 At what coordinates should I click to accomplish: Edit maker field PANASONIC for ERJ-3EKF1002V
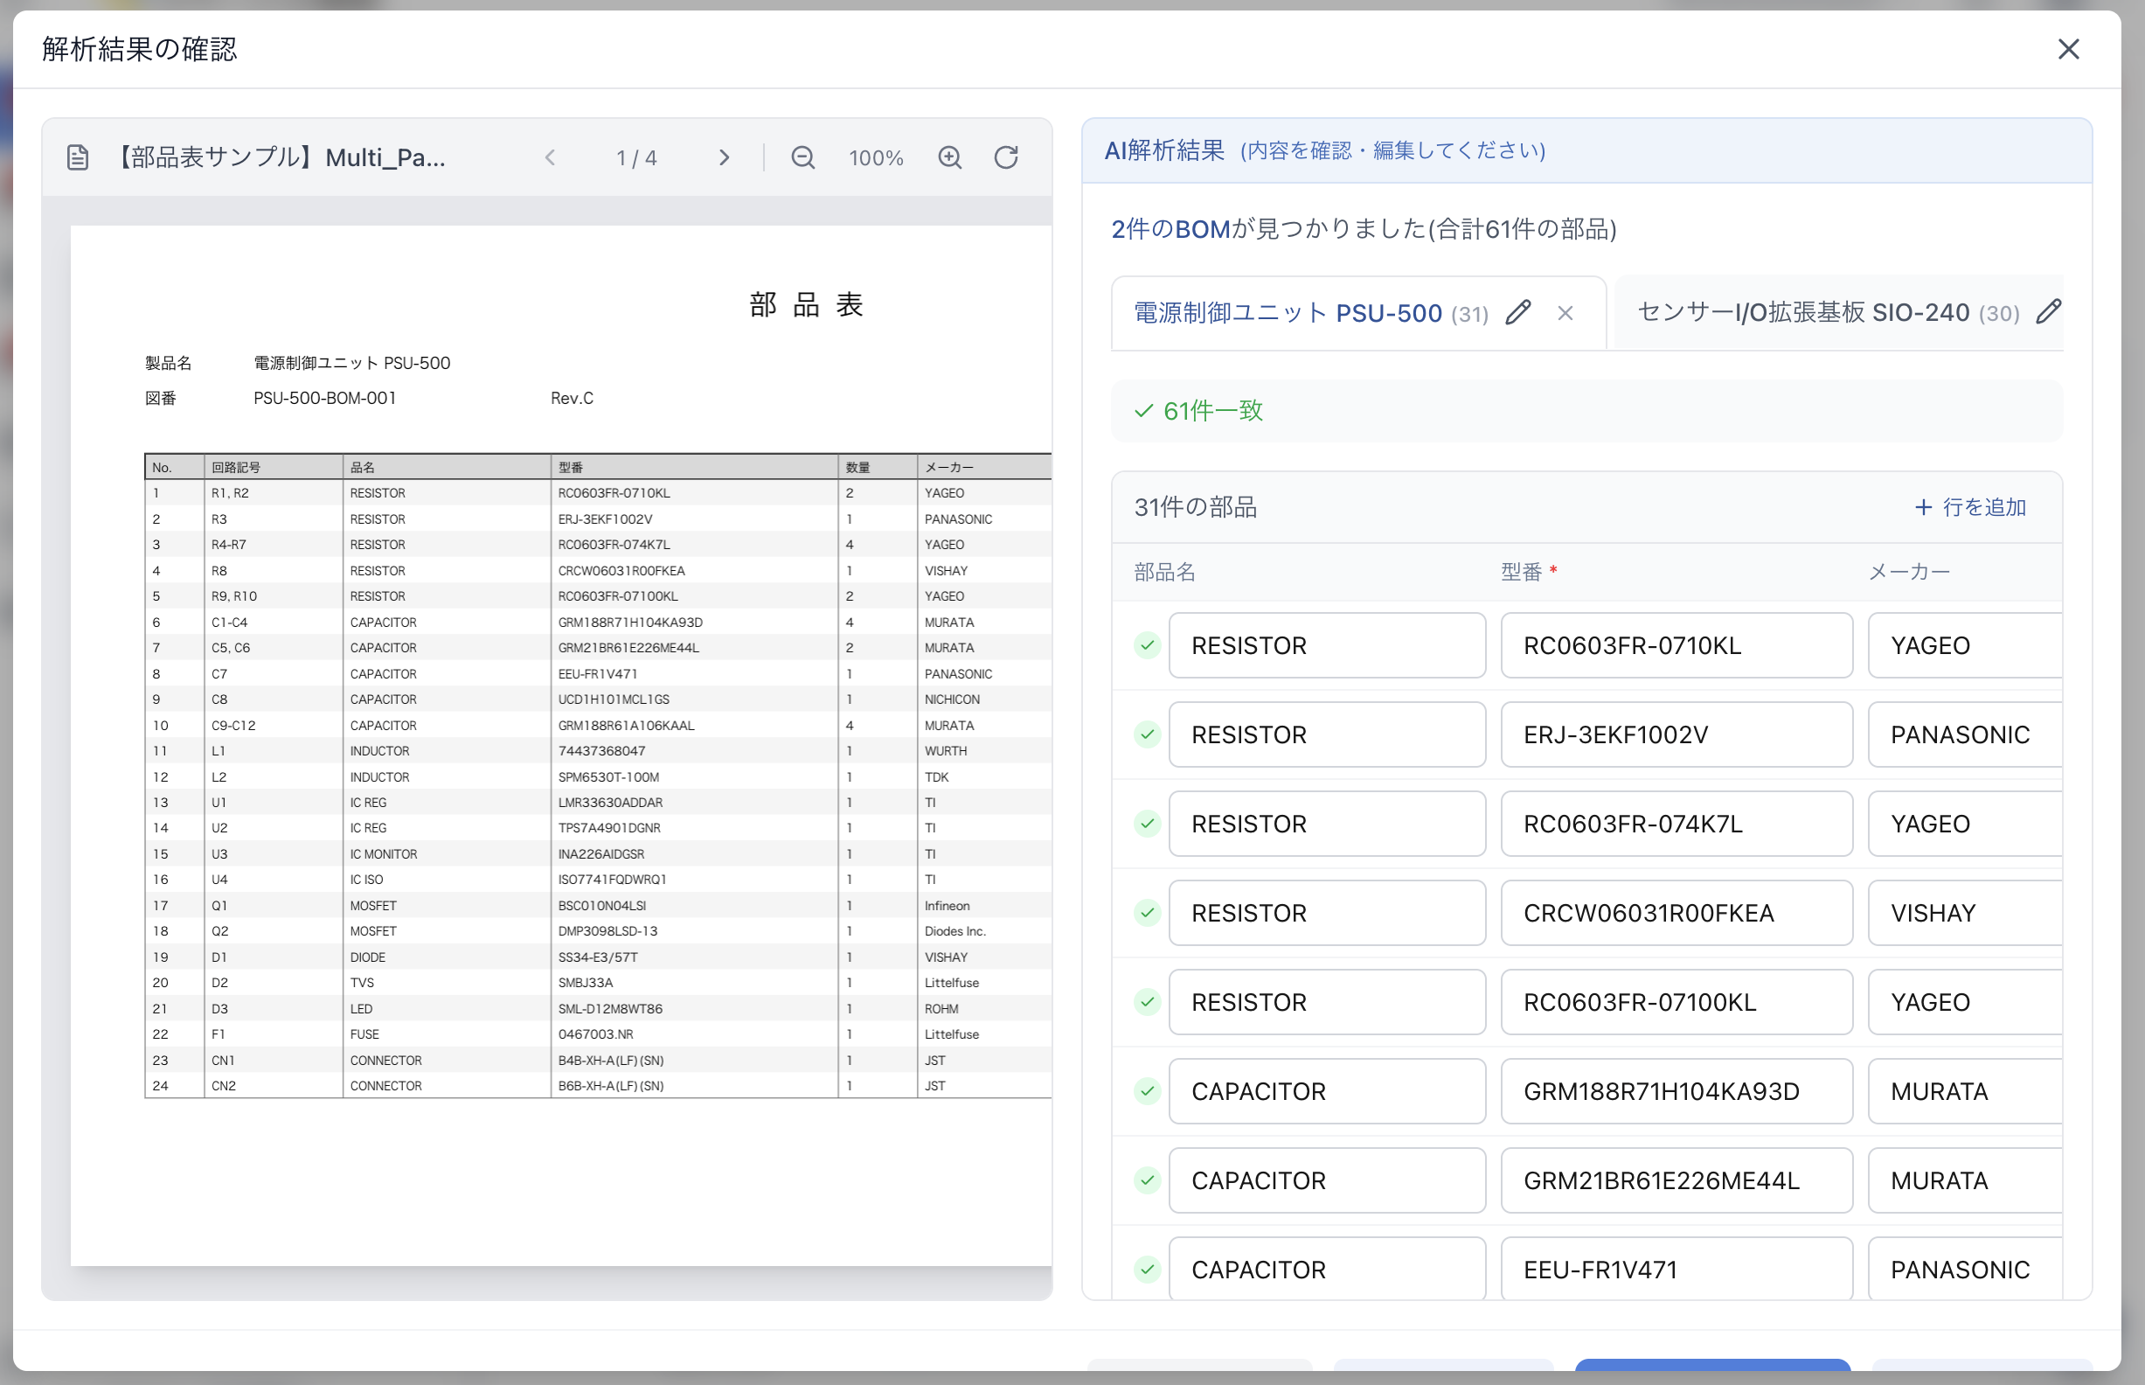click(1965, 734)
